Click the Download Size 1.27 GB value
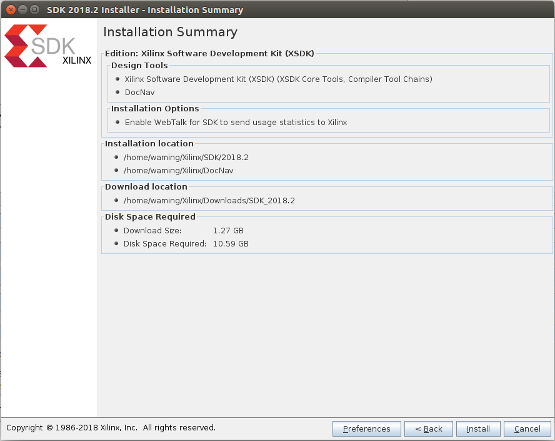 (x=228, y=231)
